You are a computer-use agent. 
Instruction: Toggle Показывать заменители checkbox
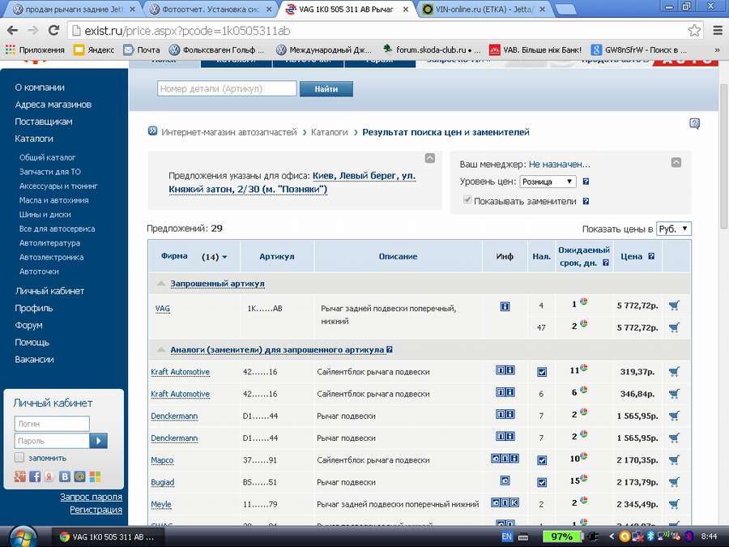coord(467,200)
